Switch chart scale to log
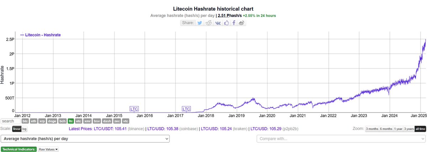This screenshot has height=152, width=427. (25, 129)
